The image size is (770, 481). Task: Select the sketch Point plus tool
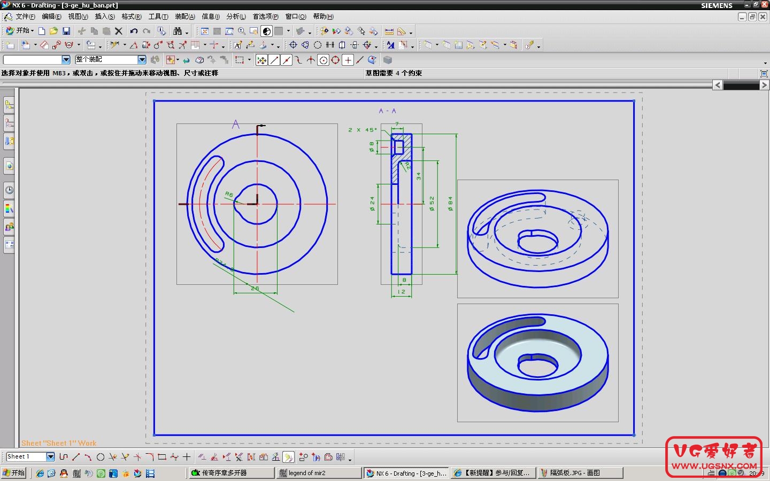click(x=187, y=457)
